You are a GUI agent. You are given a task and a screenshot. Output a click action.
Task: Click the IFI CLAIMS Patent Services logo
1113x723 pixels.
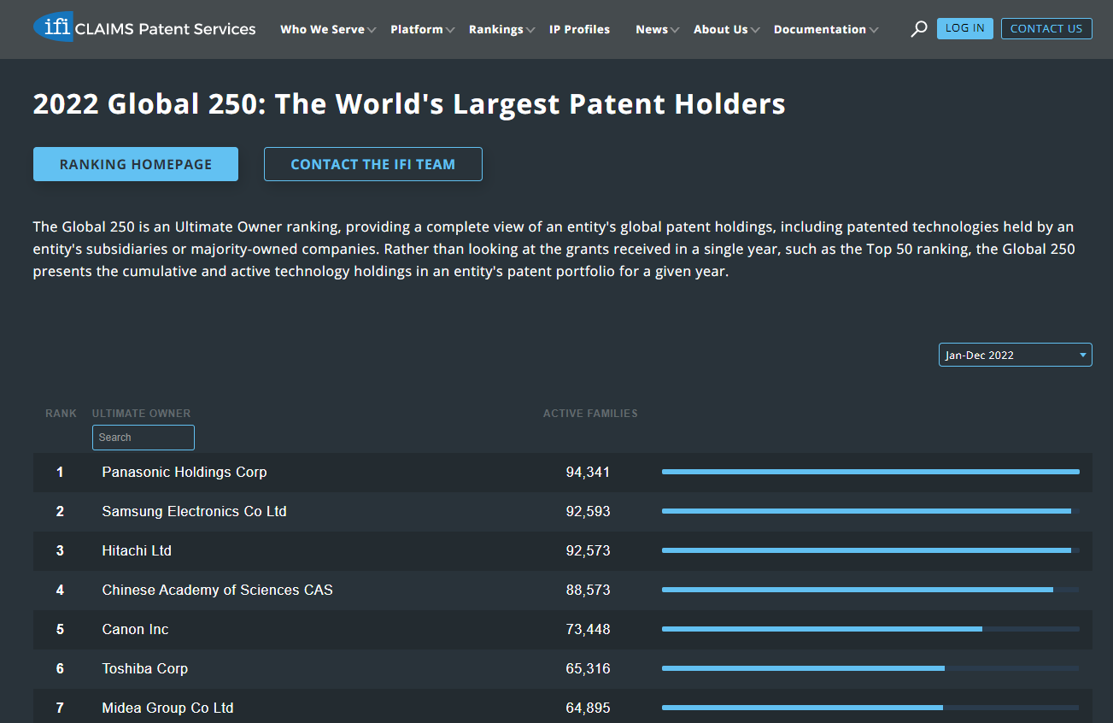pyautogui.click(x=144, y=28)
